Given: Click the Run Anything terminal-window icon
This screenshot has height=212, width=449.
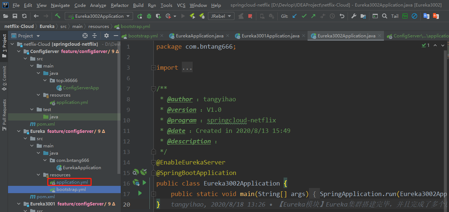Looking at the screenshot, I should click(375, 16).
